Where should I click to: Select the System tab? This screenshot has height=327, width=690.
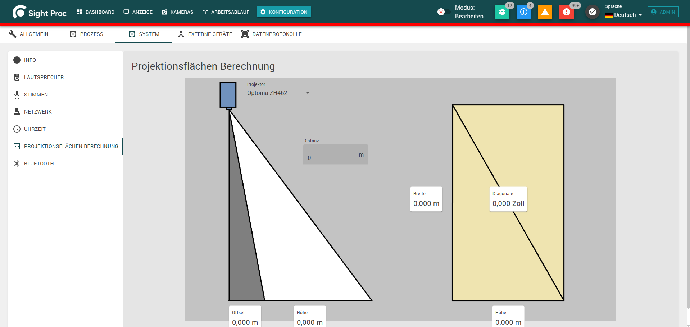click(x=144, y=34)
